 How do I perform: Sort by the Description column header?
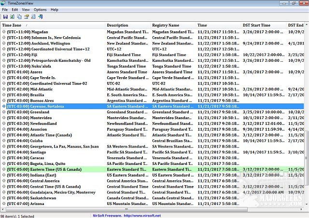coord(127,25)
